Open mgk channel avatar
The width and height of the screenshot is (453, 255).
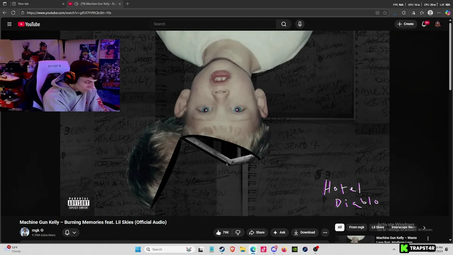(25, 232)
